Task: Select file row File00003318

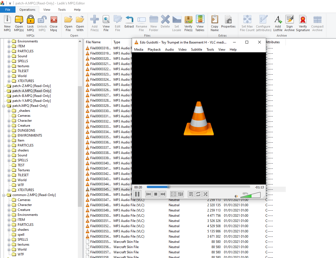Action: tap(108, 48)
